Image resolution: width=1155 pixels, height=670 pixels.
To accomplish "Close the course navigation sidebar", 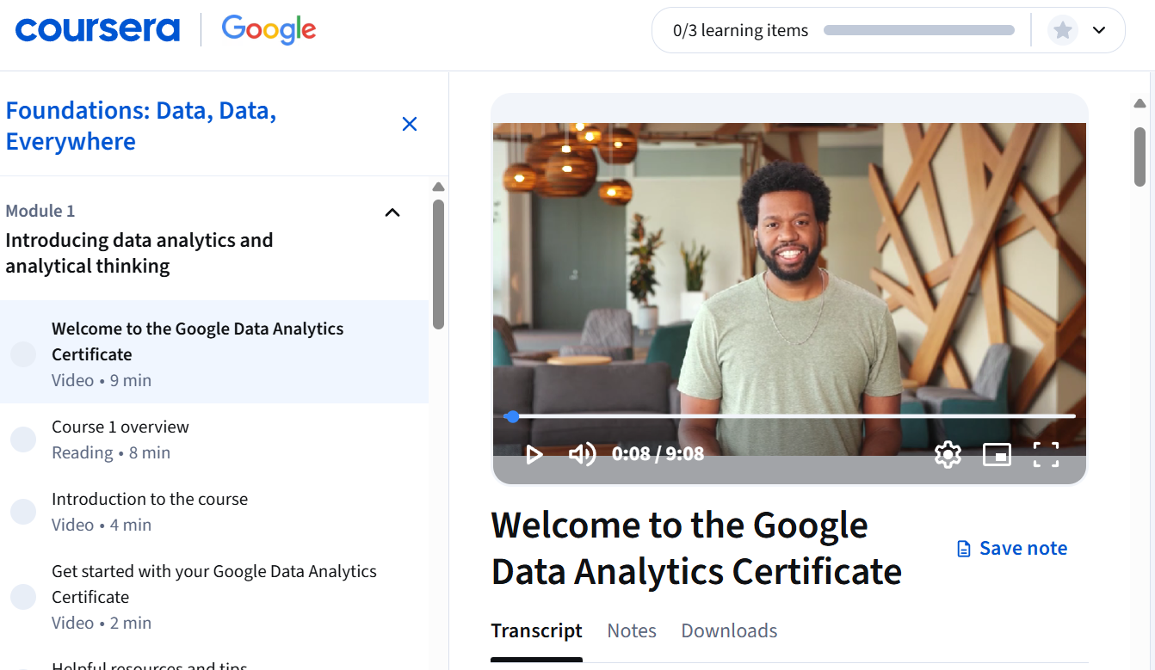I will [x=410, y=124].
